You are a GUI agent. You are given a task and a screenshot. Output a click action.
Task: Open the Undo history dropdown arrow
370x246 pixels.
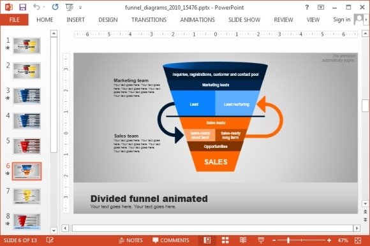(44, 7)
